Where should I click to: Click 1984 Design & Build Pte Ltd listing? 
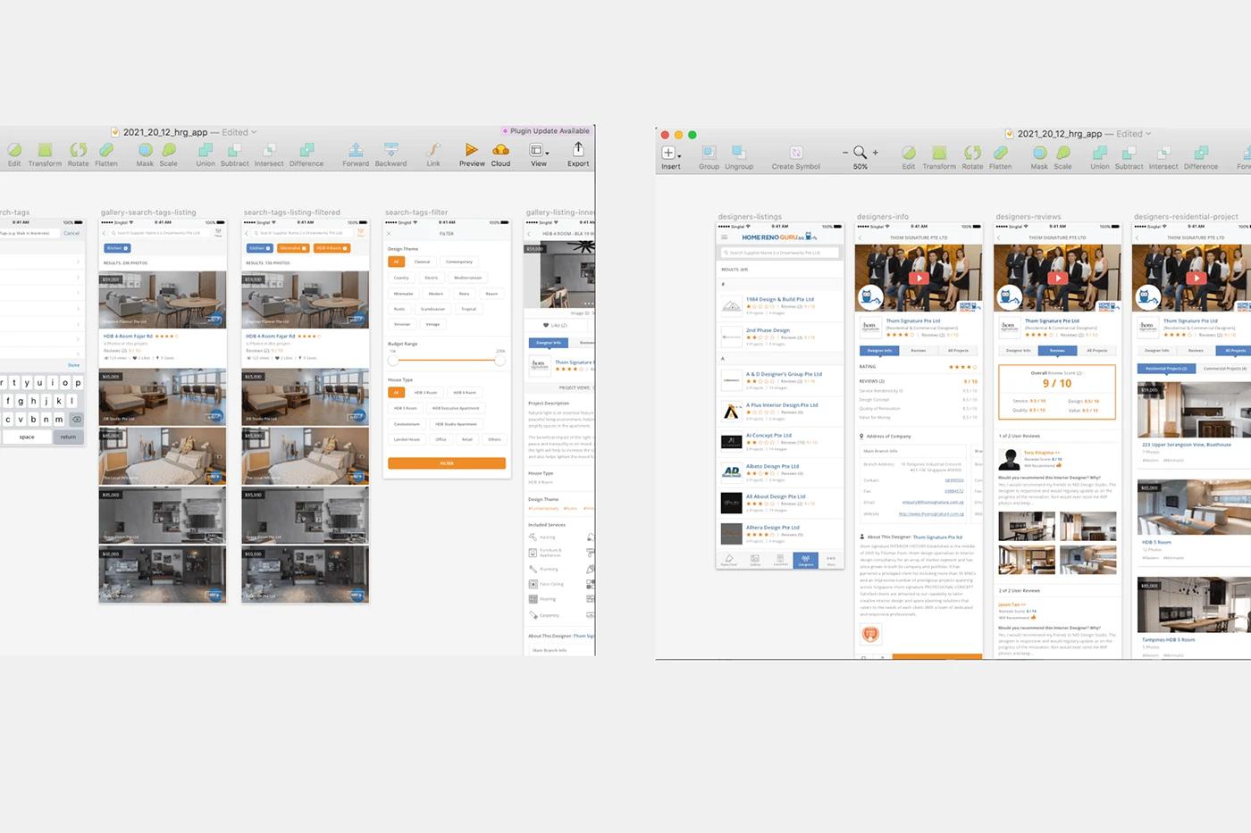tap(780, 305)
